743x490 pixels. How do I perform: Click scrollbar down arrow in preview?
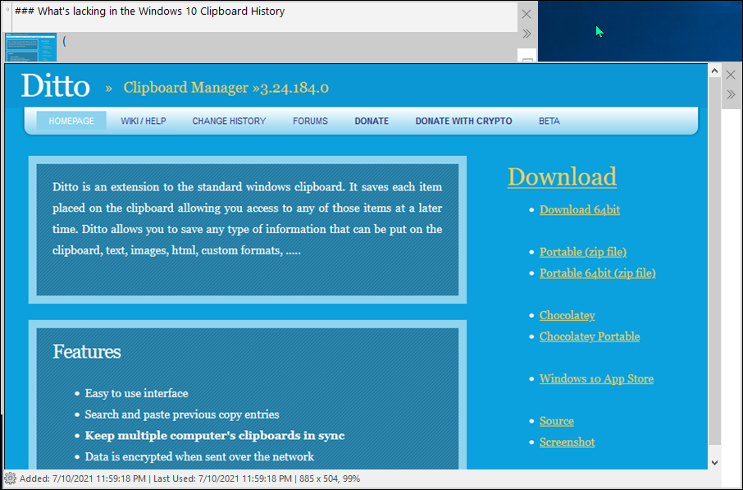coord(714,462)
